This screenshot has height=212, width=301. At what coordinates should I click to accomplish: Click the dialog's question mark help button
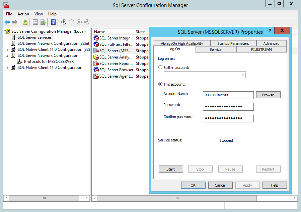pos(270,30)
